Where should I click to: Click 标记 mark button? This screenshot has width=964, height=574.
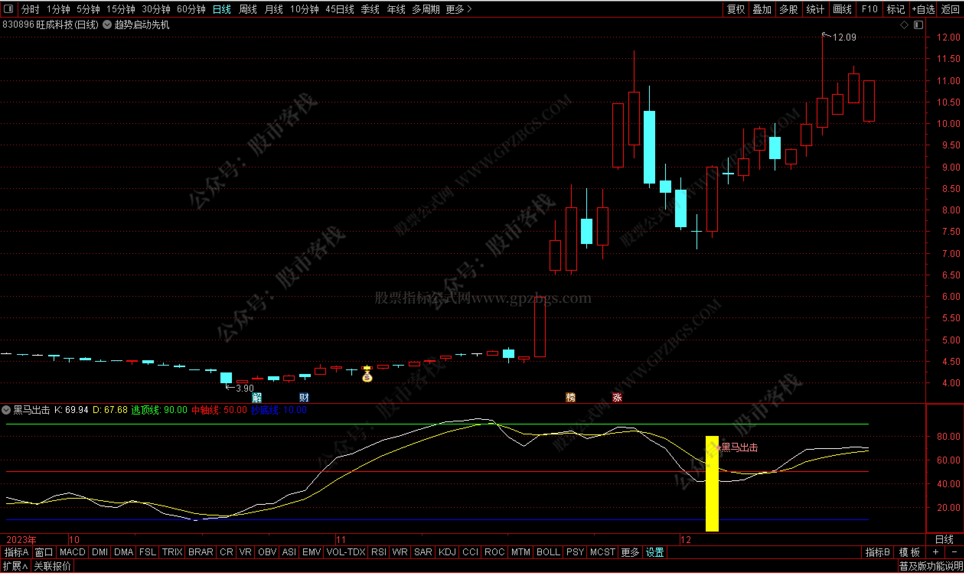pos(896,9)
